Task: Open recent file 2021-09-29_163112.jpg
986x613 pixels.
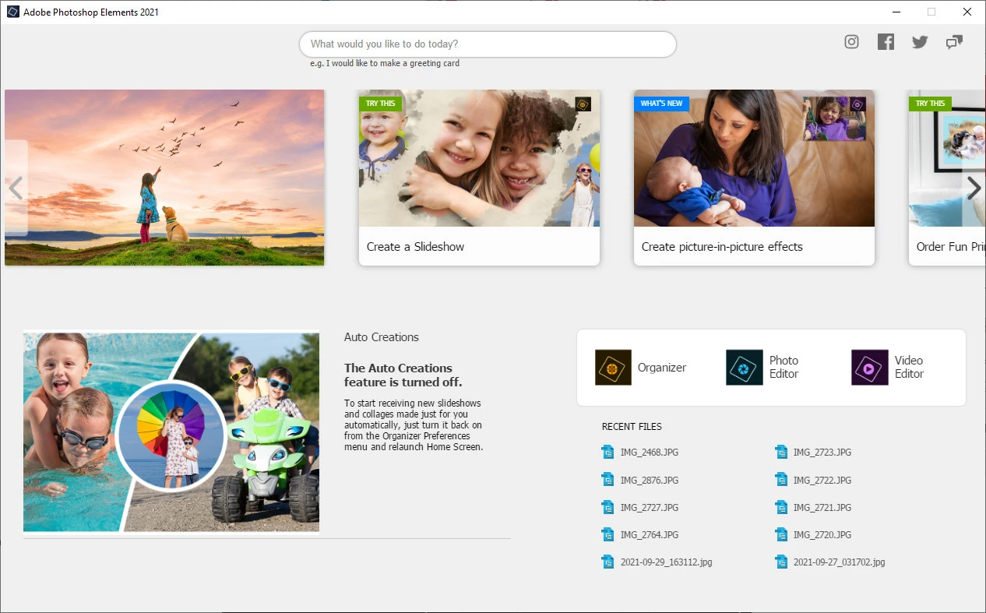Action: coord(667,562)
